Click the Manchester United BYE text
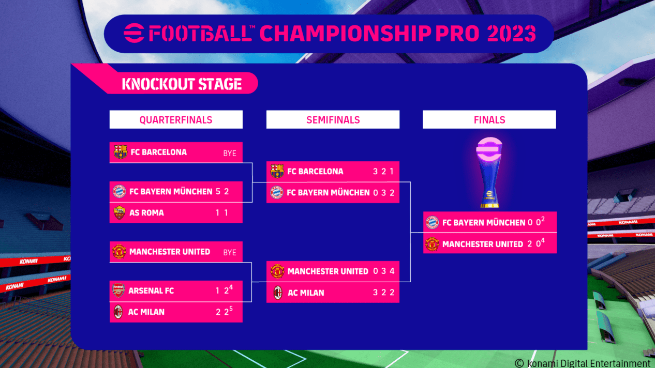The image size is (655, 368). (x=229, y=252)
